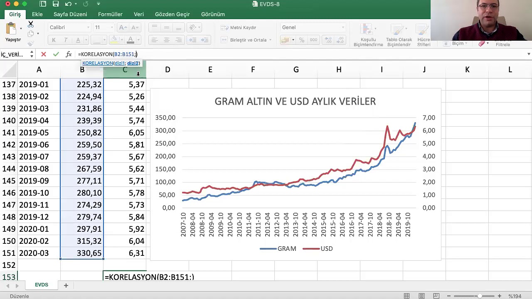Click the percent style icon
Screen dimensions: 532x299
tap(302, 40)
